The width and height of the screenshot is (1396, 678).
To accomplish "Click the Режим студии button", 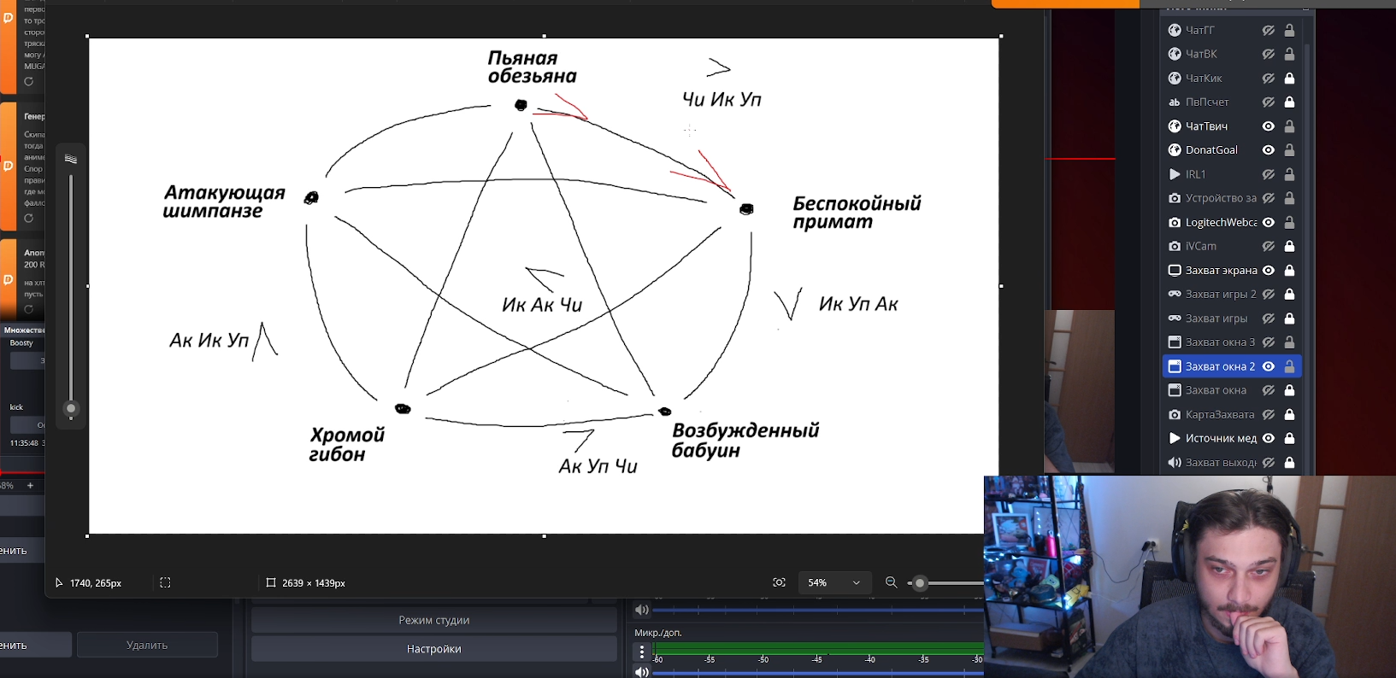I will coord(434,620).
